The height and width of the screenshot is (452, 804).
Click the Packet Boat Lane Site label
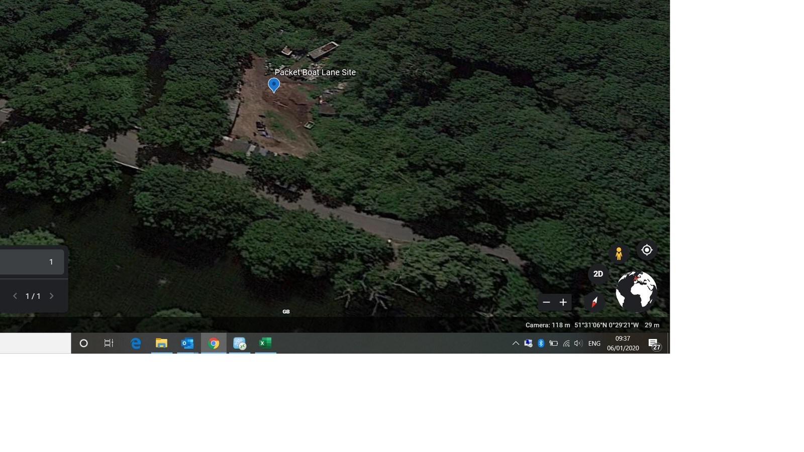(x=315, y=72)
